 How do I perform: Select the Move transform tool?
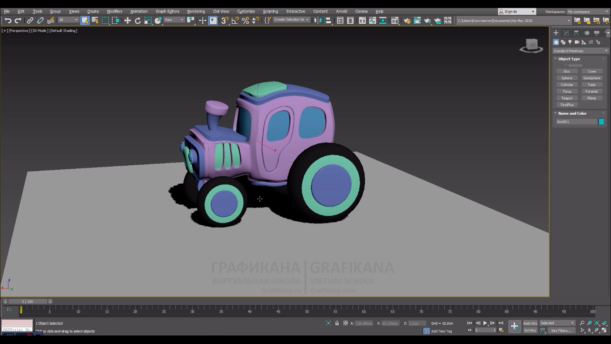pyautogui.click(x=127, y=21)
